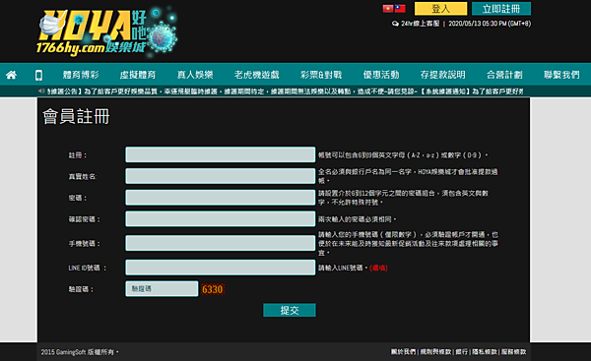Click the 立即註冊 register button
Screen dimensions: 591x361
501,8
